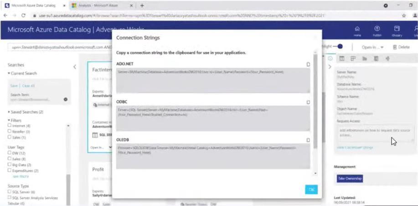The width and height of the screenshot is (418, 206).
Task: Open the toolbar Open in dropdown
Action: [x=372, y=47]
